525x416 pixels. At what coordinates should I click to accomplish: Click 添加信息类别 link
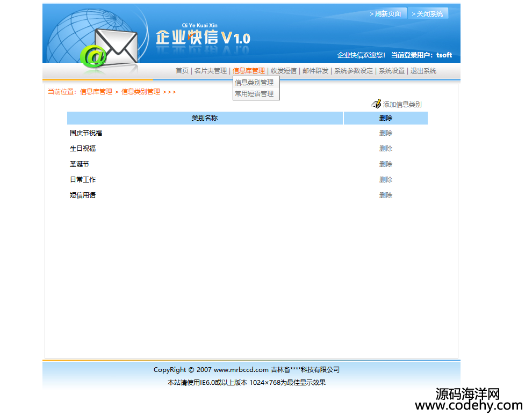click(x=402, y=105)
